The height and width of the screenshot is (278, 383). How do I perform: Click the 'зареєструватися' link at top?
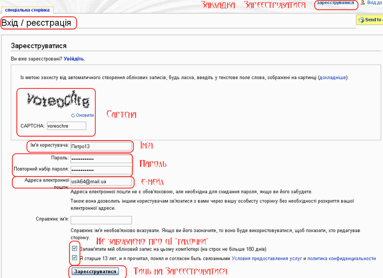(x=336, y=3)
